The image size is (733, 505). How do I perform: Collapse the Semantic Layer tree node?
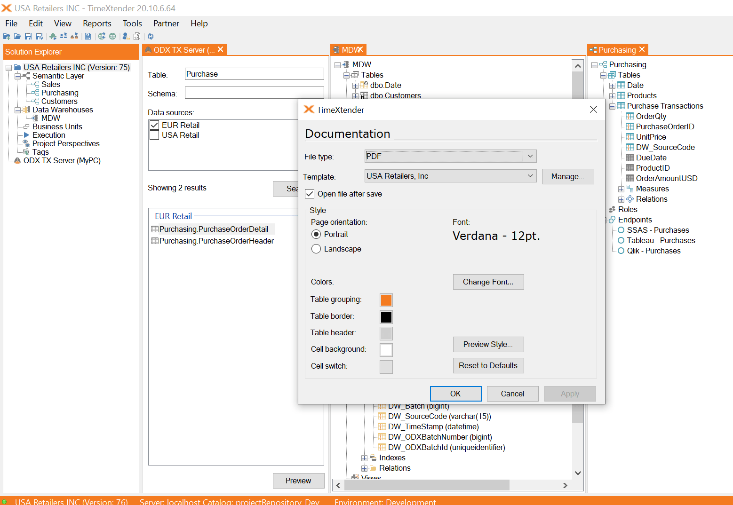click(x=17, y=76)
